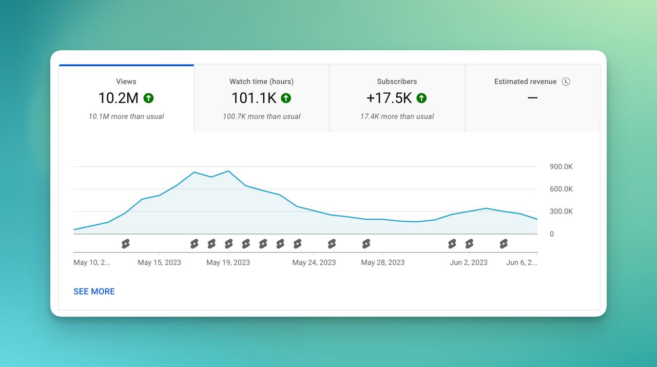Click the 900.0K label on the chart axis

561,167
